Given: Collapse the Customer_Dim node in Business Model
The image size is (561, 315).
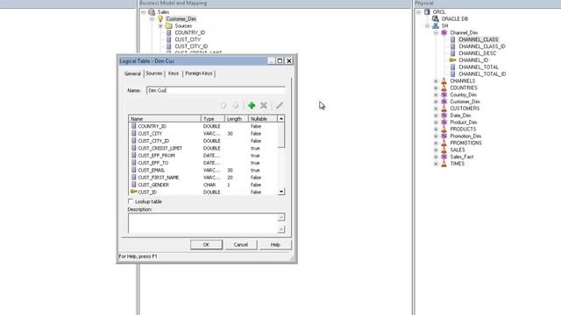Looking at the screenshot, I should [x=152, y=19].
